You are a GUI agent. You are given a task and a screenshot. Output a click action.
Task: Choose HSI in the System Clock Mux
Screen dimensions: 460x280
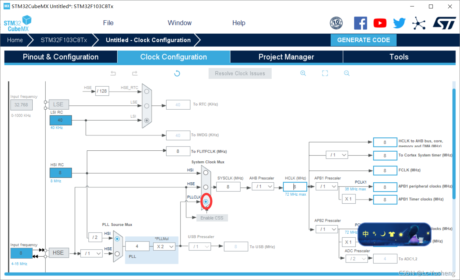coord(206,173)
